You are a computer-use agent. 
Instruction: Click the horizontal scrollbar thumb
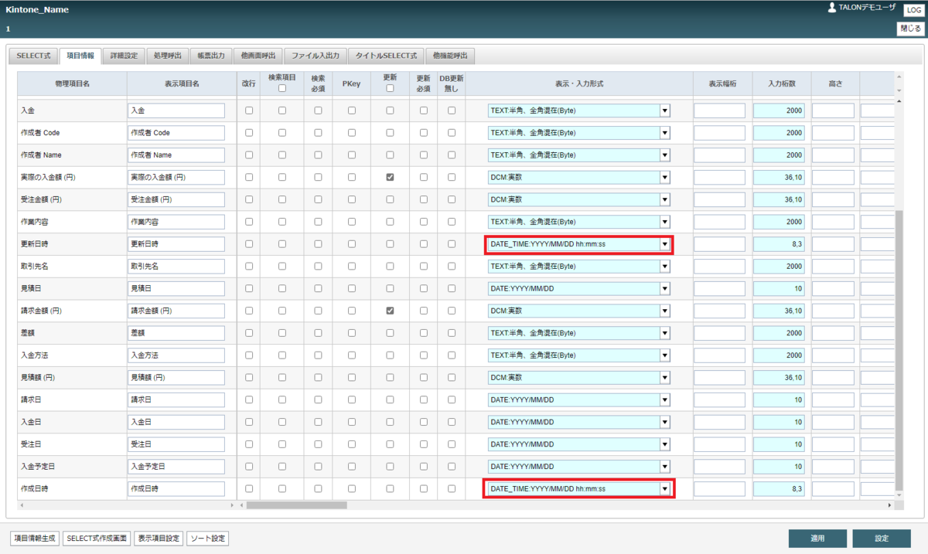(x=296, y=505)
